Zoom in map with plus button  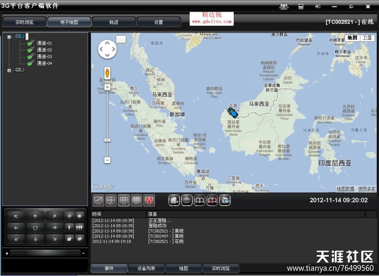(107, 87)
